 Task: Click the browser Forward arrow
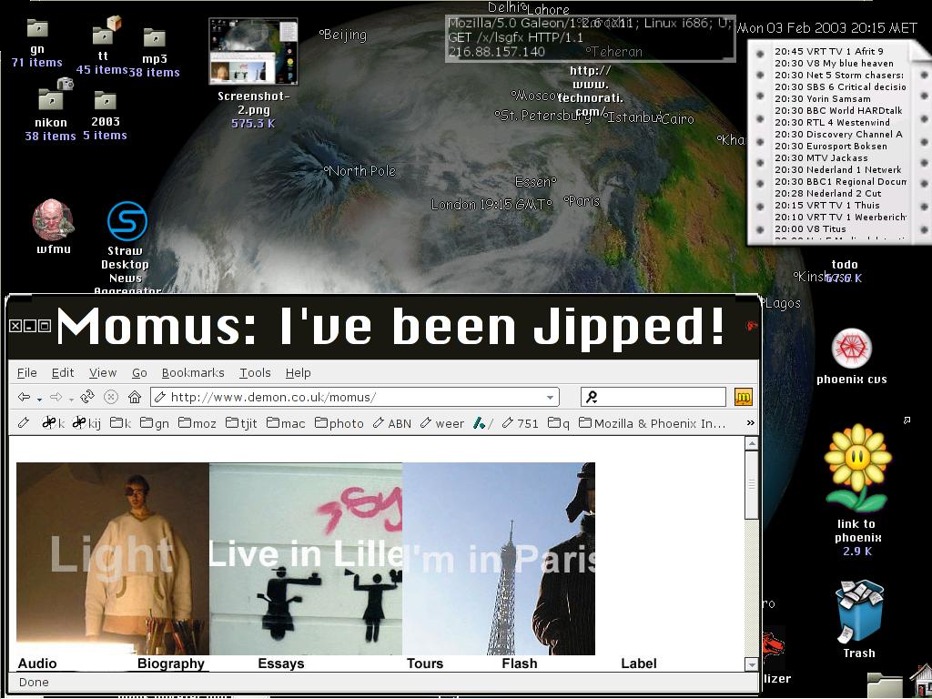pos(56,397)
